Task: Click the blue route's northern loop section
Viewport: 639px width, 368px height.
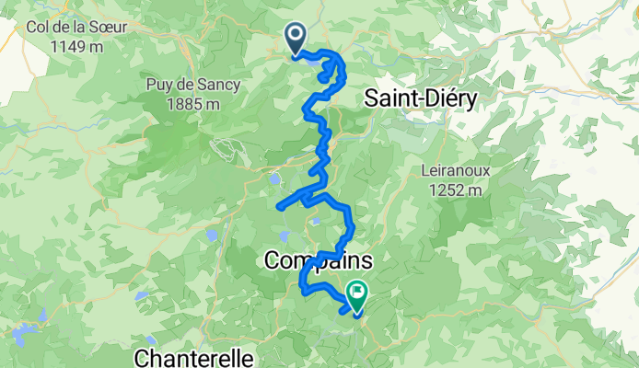Action: click(x=331, y=67)
